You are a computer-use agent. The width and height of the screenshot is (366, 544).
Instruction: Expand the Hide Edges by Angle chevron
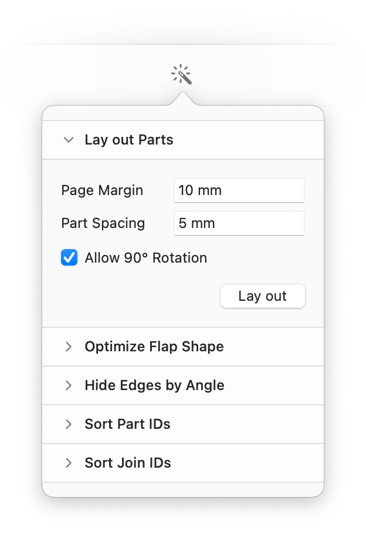69,385
